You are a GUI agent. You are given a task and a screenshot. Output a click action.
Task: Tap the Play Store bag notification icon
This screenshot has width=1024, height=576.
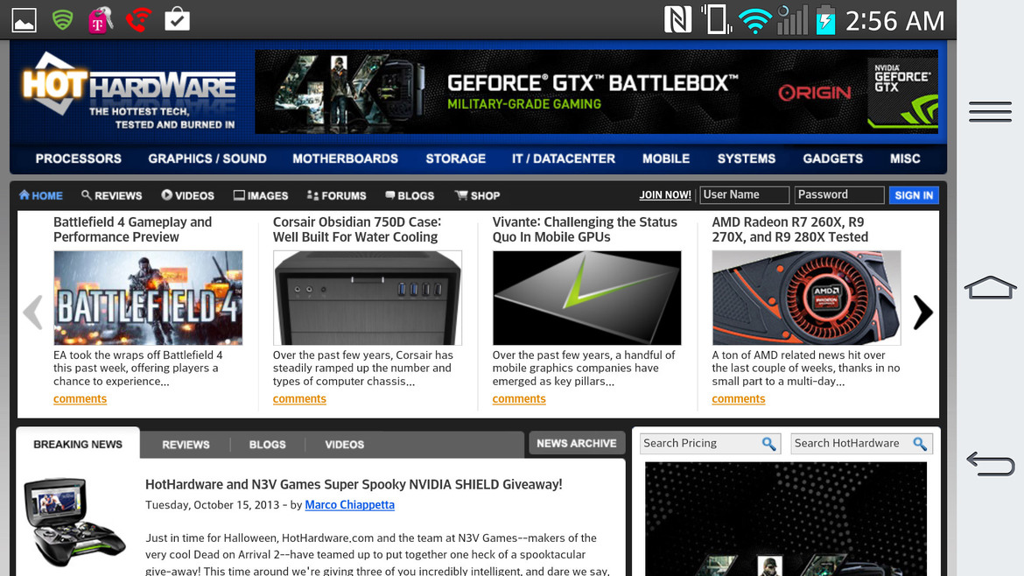tap(177, 19)
